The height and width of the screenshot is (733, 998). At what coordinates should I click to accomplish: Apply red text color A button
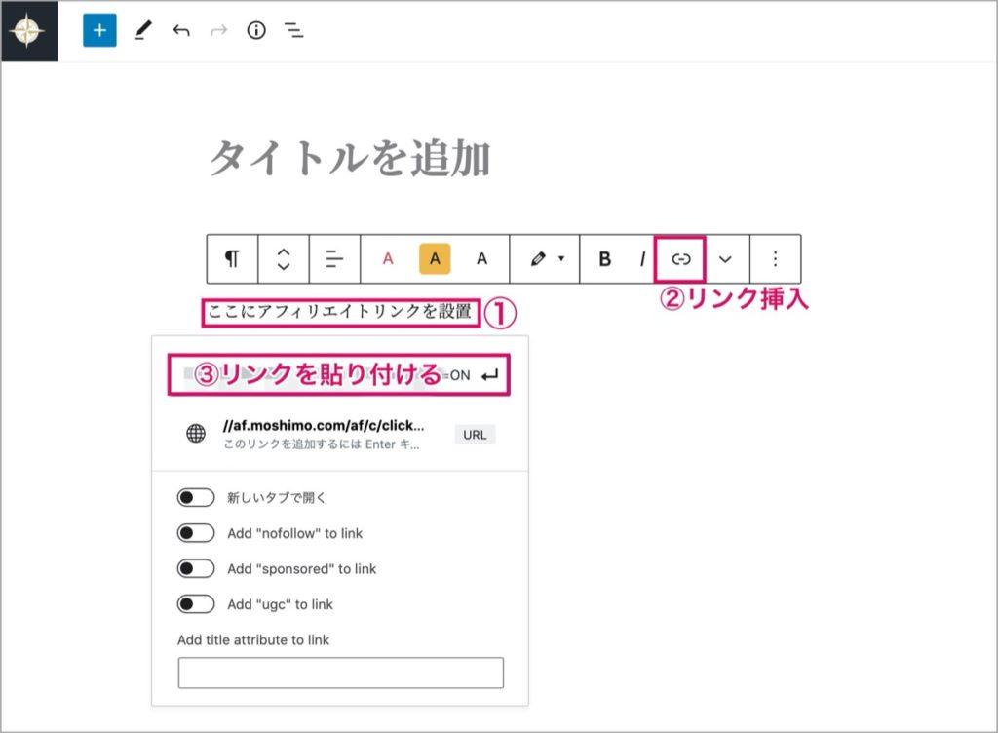pos(388,259)
